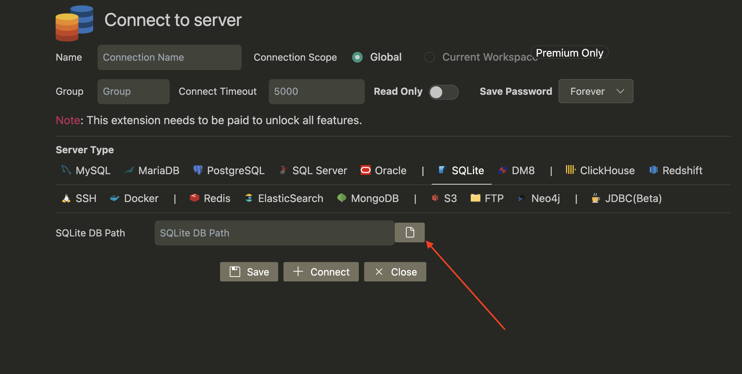The height and width of the screenshot is (374, 742).
Task: Choose the Oracle server type icon
Action: point(365,170)
